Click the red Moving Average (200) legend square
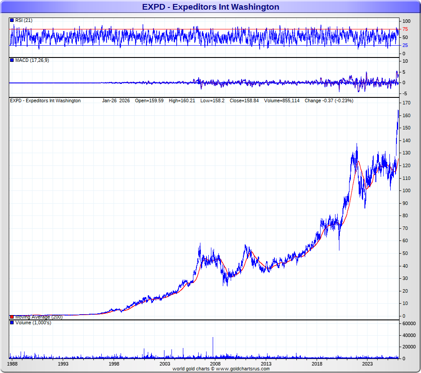The width and height of the screenshot is (421, 373). pyautogui.click(x=12, y=317)
